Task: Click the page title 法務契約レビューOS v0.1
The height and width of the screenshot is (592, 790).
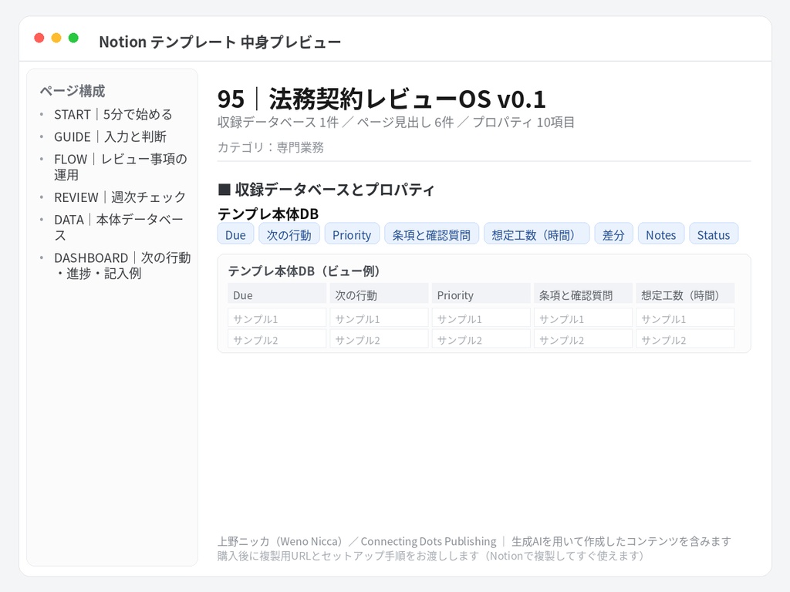Action: (x=381, y=99)
